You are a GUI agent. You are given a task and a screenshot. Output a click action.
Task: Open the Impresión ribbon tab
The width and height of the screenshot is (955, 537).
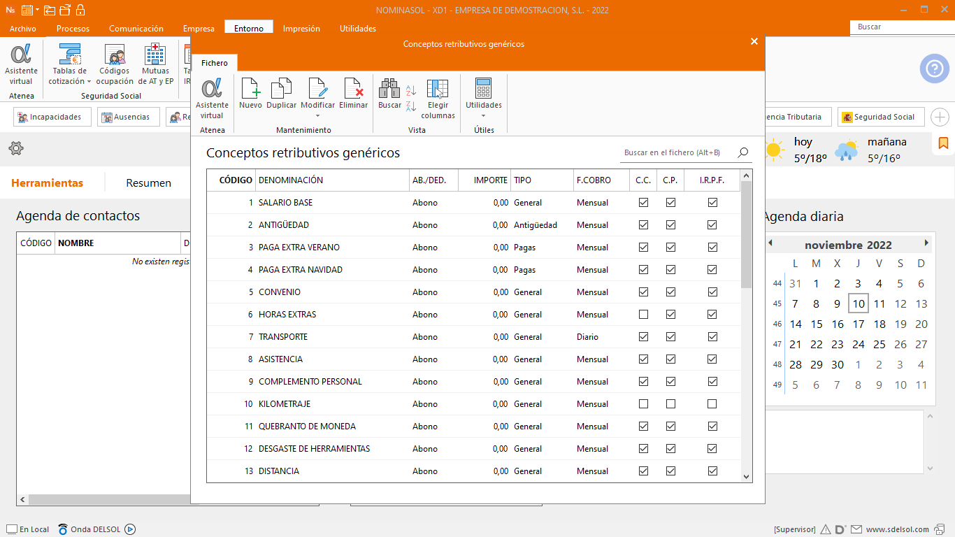301,29
